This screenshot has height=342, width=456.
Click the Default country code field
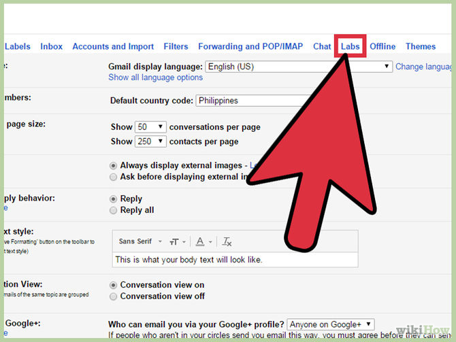point(253,101)
